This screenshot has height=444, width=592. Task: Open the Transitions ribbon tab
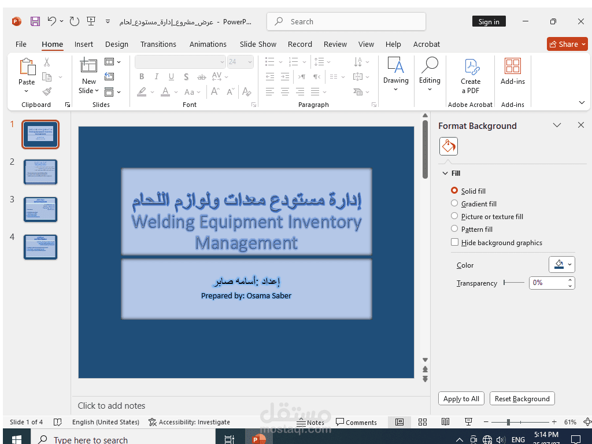[158, 44]
